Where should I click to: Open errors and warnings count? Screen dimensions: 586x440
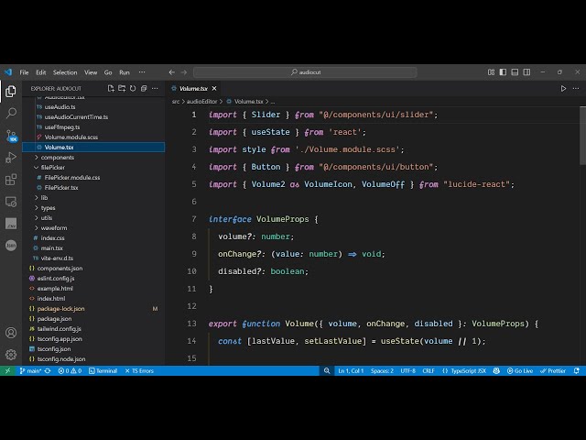[70, 370]
